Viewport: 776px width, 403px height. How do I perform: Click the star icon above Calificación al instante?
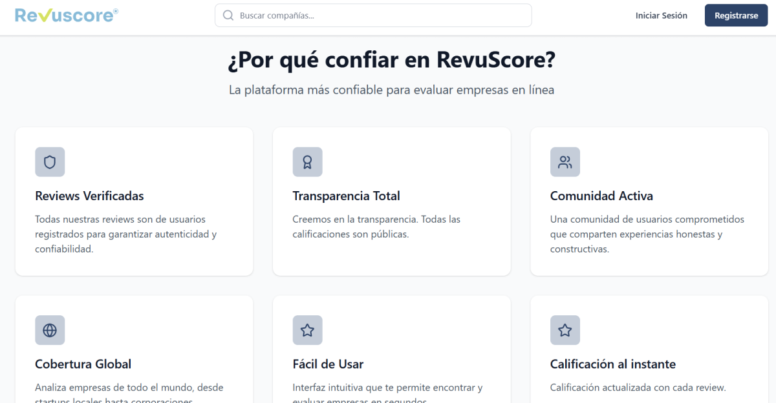(565, 330)
